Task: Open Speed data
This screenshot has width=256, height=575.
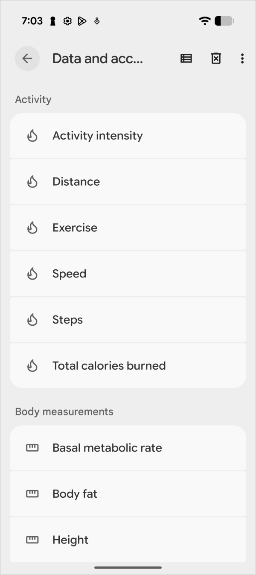Action: click(128, 274)
